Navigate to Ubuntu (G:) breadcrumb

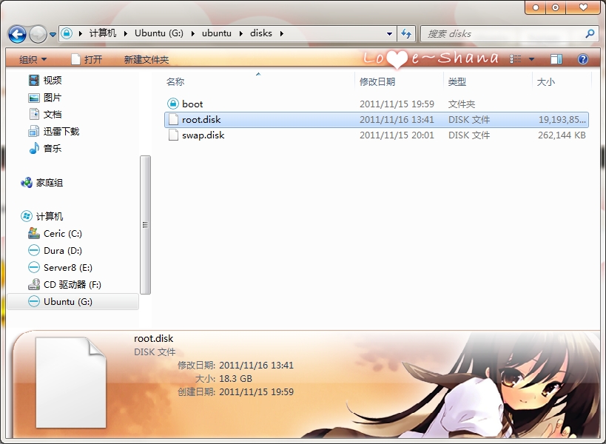[x=159, y=33]
